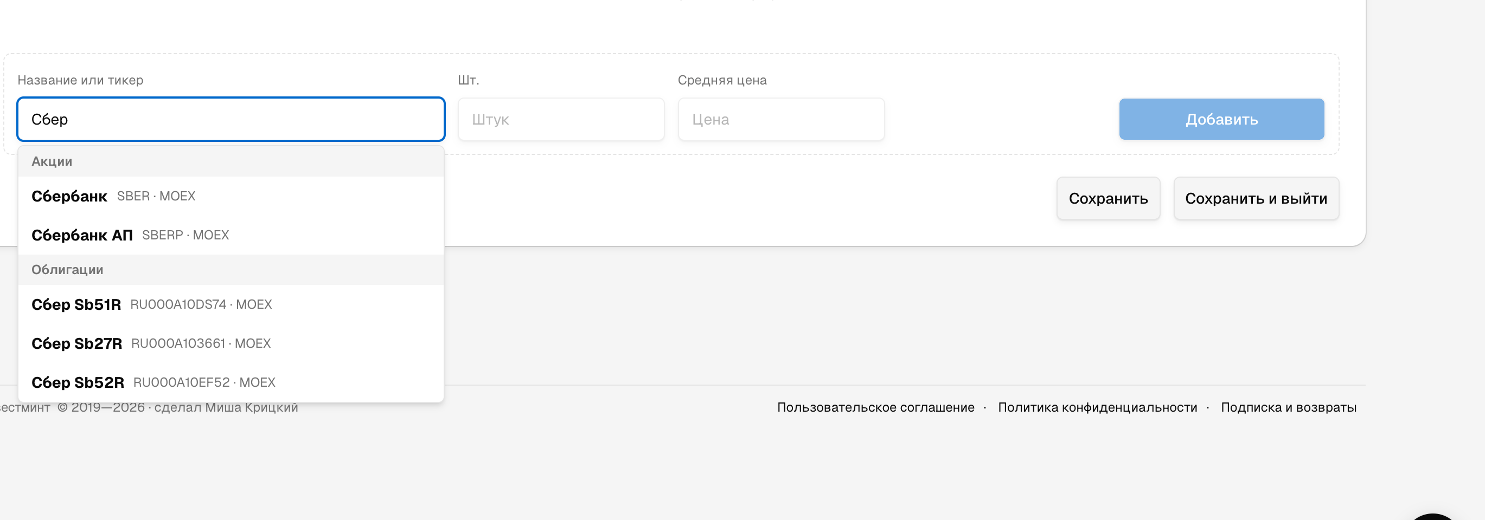Viewport: 1485px width, 520px height.
Task: Click the 'Шт.' label
Action: coord(468,80)
